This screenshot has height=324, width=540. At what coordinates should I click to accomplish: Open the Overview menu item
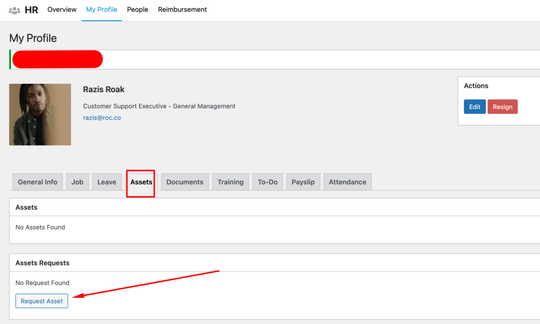(x=62, y=9)
